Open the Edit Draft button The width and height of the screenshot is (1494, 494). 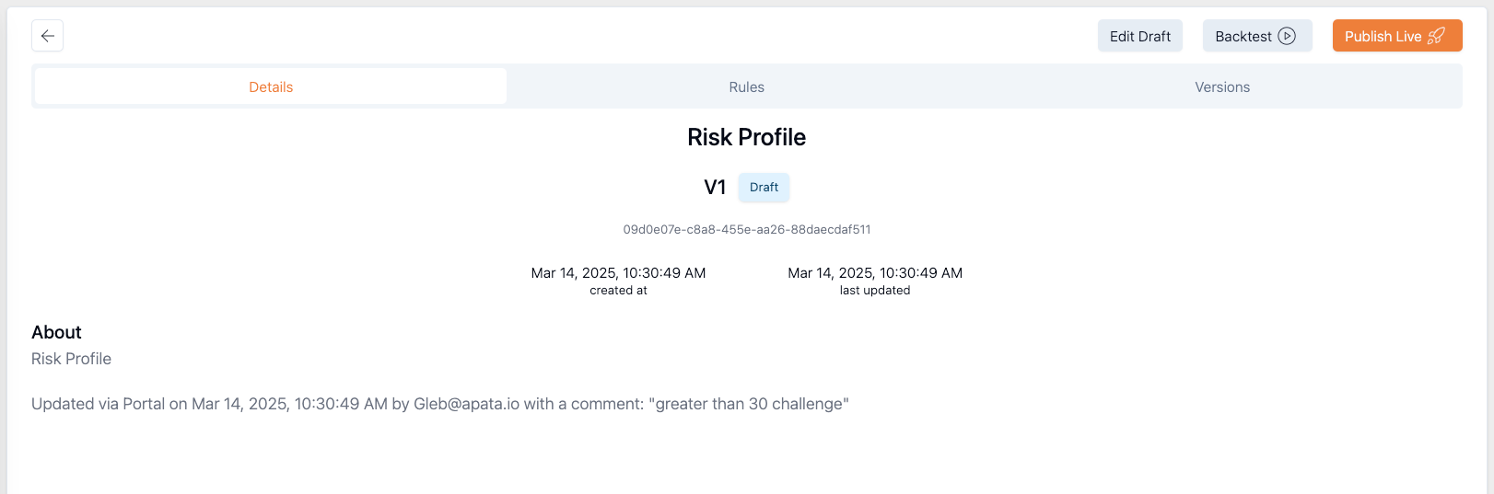(1140, 36)
